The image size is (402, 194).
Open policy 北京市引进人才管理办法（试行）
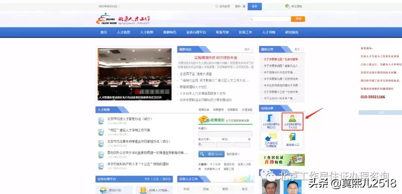(130, 119)
